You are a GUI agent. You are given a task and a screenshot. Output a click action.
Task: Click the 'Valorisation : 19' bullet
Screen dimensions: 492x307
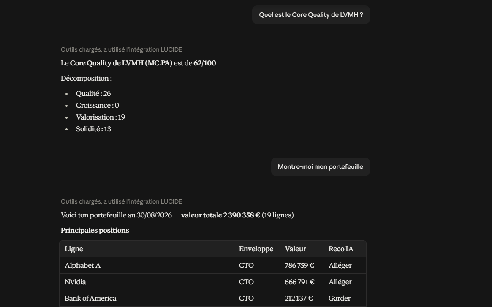[101, 117]
